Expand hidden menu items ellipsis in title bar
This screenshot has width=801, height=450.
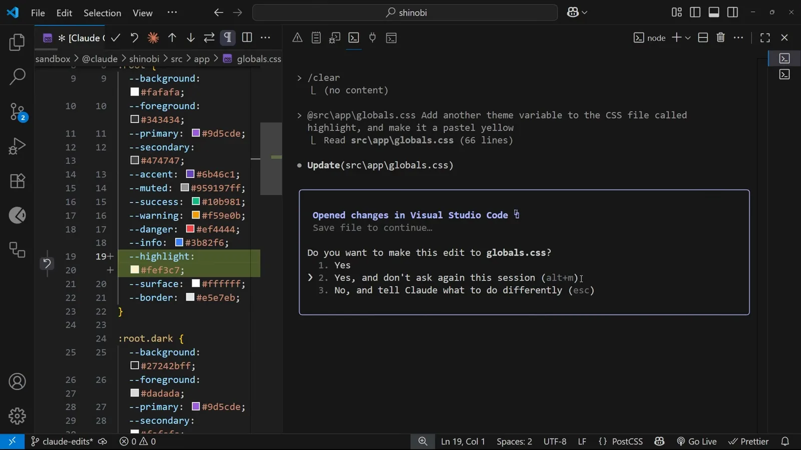[172, 12]
